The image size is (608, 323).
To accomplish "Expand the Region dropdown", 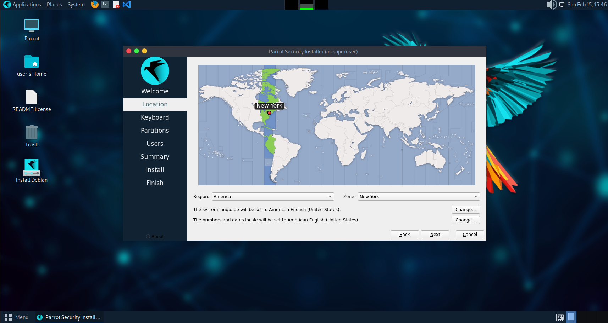I will (x=272, y=197).
